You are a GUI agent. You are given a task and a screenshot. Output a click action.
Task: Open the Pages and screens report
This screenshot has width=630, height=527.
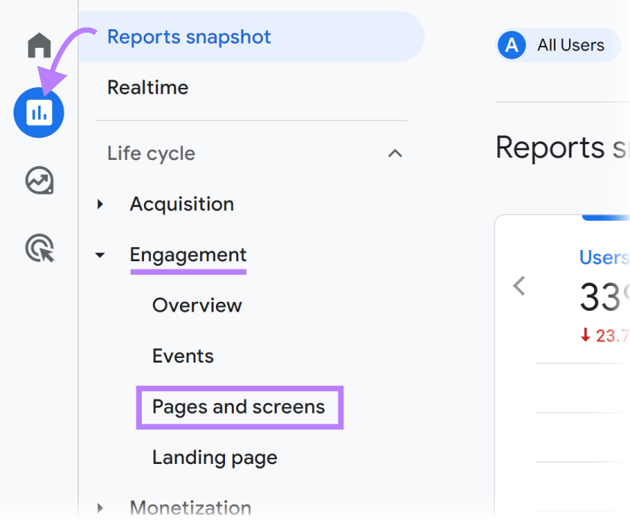click(x=238, y=407)
